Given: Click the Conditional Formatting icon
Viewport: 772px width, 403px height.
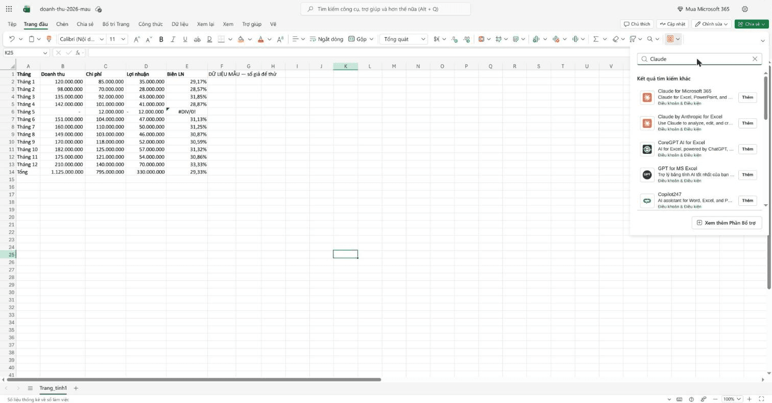Looking at the screenshot, I should click(481, 39).
